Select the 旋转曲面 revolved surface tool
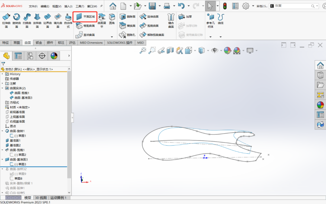Image resolution: width=326 pixels, height=204 pixels. click(17, 20)
